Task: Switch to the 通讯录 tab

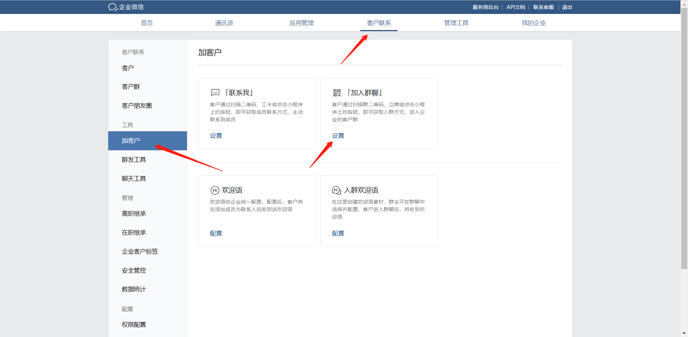Action: [224, 23]
